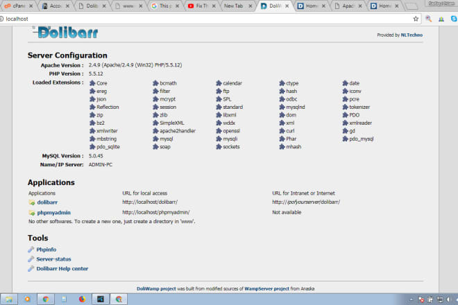Screen dimensions: 458x305
Task: Click the site information icon before localhost
Action: pyautogui.click(x=2, y=19)
